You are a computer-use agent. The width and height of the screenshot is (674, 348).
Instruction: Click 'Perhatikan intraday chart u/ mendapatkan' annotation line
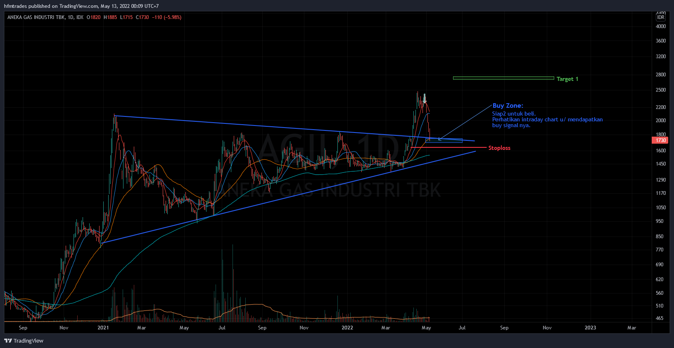(x=547, y=119)
